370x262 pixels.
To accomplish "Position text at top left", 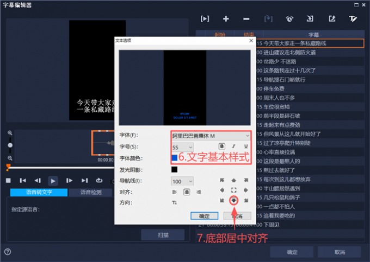I will tap(222, 180).
